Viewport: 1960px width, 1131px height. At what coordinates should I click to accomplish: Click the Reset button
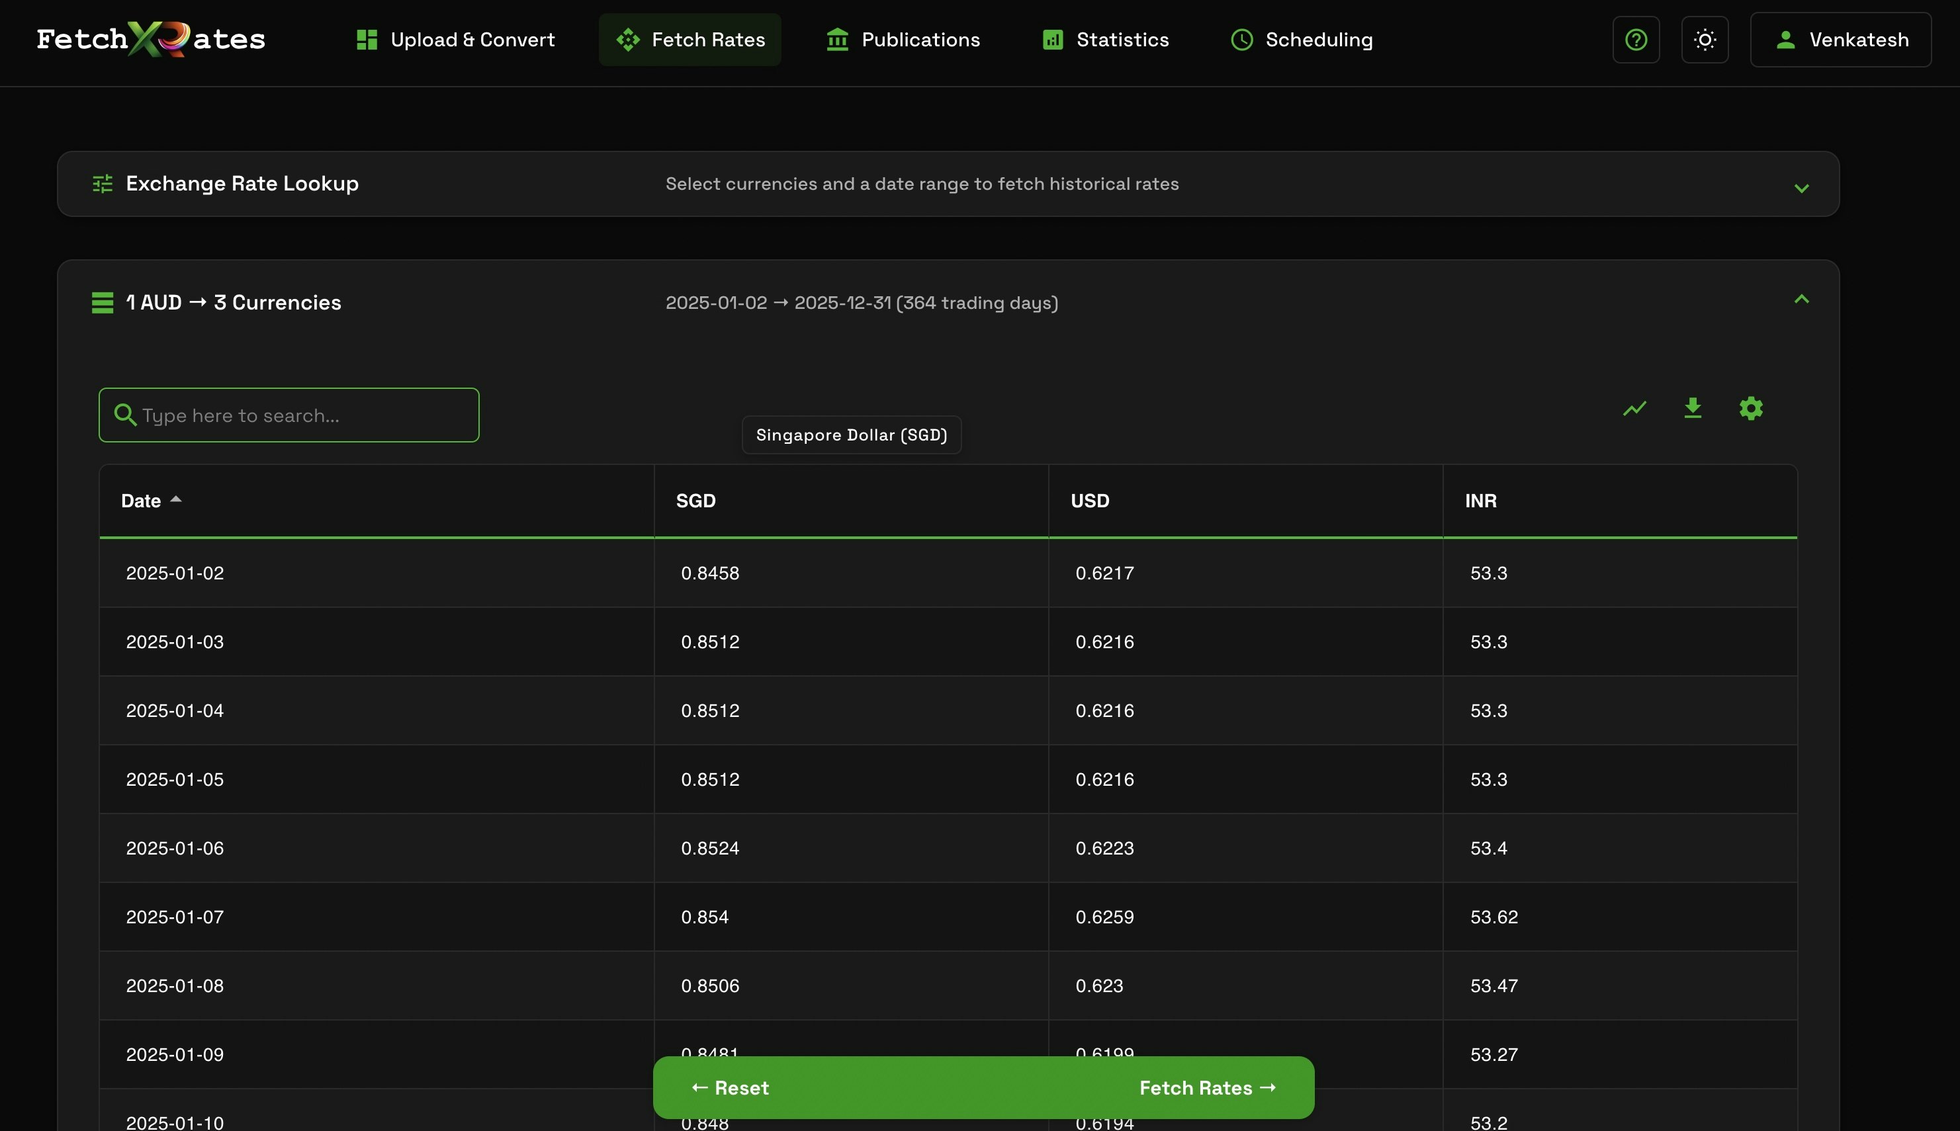point(730,1087)
